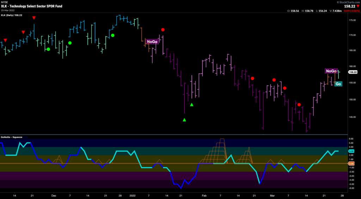Click the purple NoGo label in late March
The width and height of the screenshot is (361, 199).
331,71
